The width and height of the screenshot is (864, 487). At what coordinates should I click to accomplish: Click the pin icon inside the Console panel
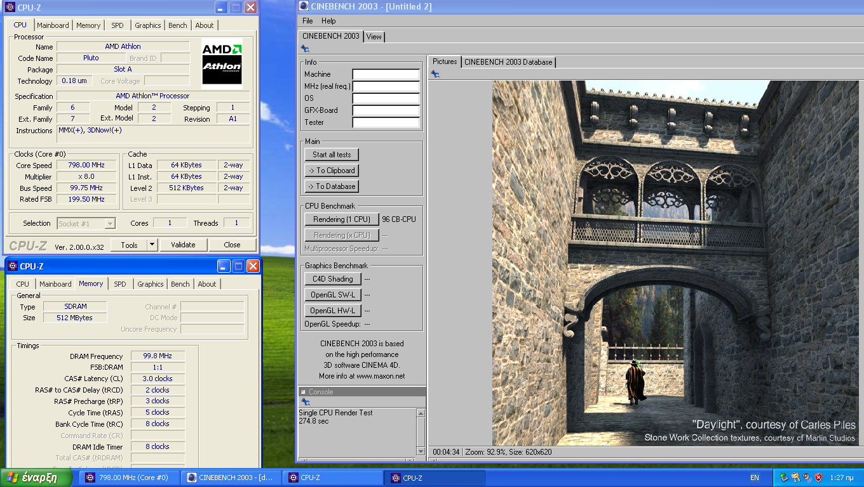coord(305,402)
